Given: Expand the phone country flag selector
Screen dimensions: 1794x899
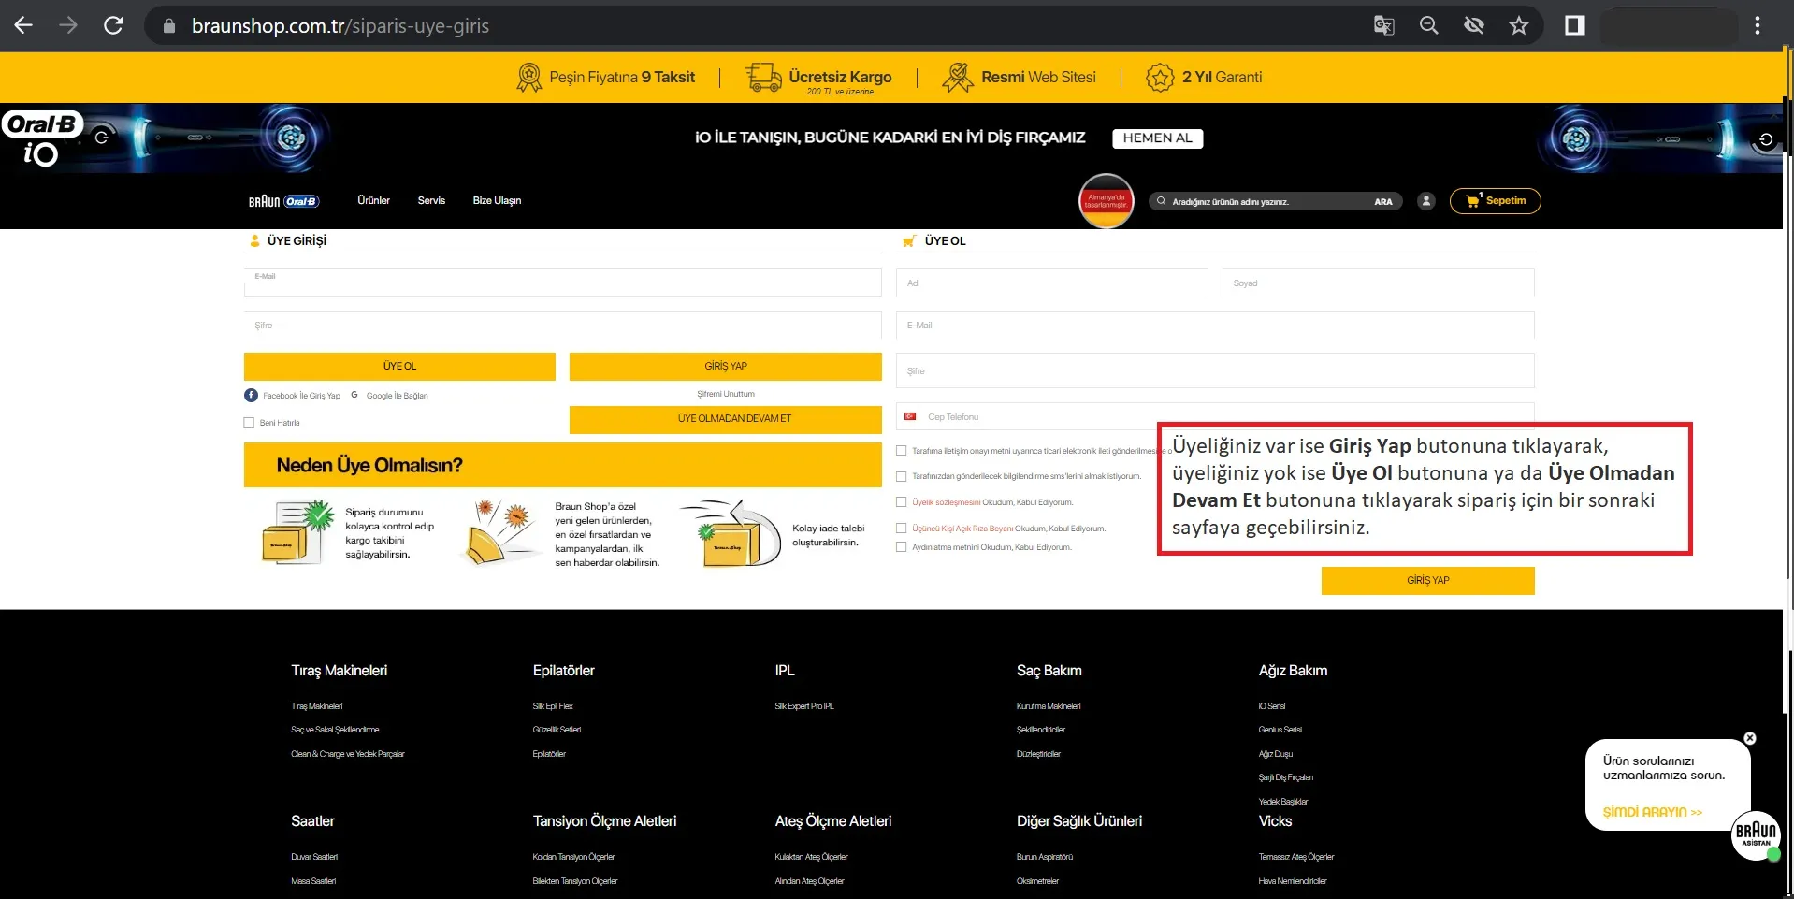Looking at the screenshot, I should (910, 417).
